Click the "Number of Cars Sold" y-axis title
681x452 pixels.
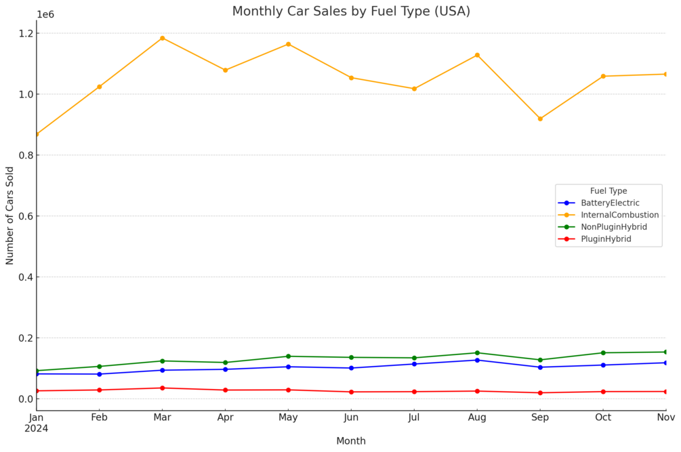(10, 215)
